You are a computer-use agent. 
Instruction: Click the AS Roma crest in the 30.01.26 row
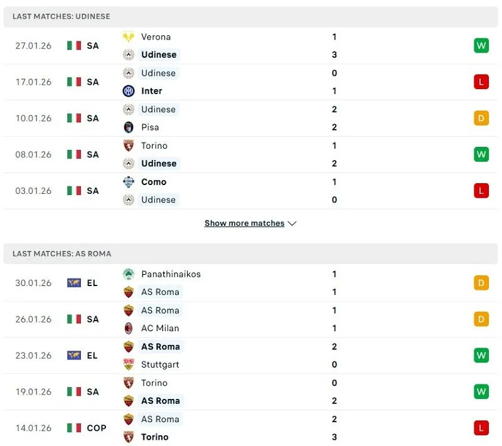[129, 292]
